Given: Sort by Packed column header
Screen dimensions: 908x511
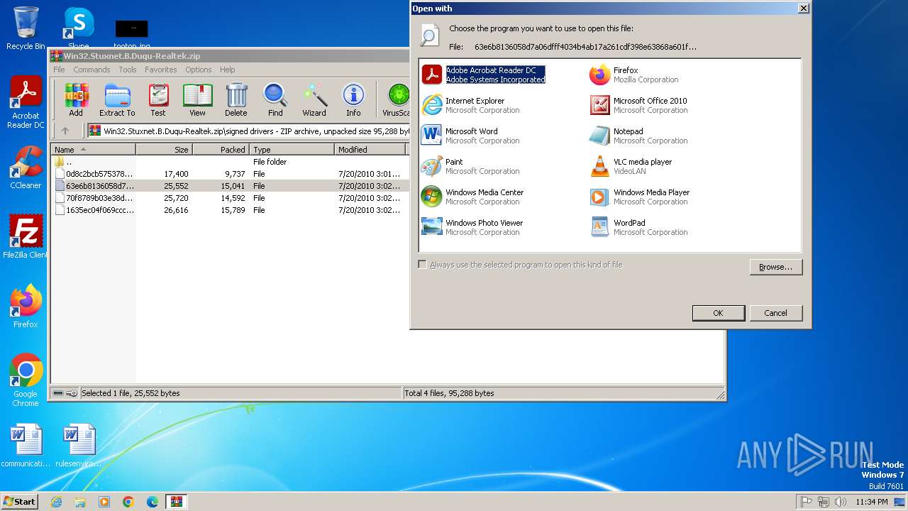Looking at the screenshot, I should pos(221,150).
